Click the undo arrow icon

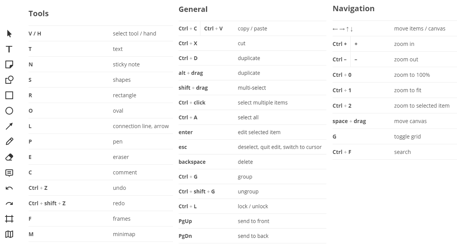9,188
